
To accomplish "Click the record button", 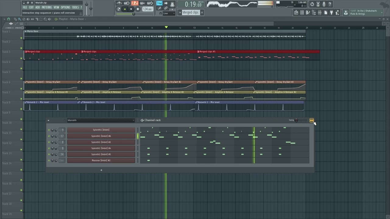I will point(138,9).
